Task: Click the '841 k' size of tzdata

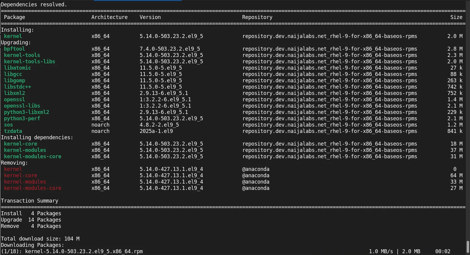Action: [455, 131]
